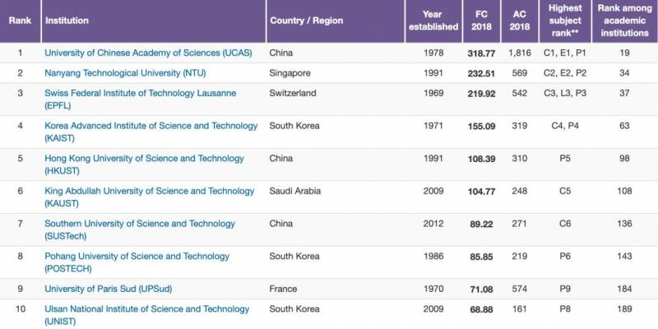
Task: Open Korea Advanced Institute of Science link
Action: [151, 126]
